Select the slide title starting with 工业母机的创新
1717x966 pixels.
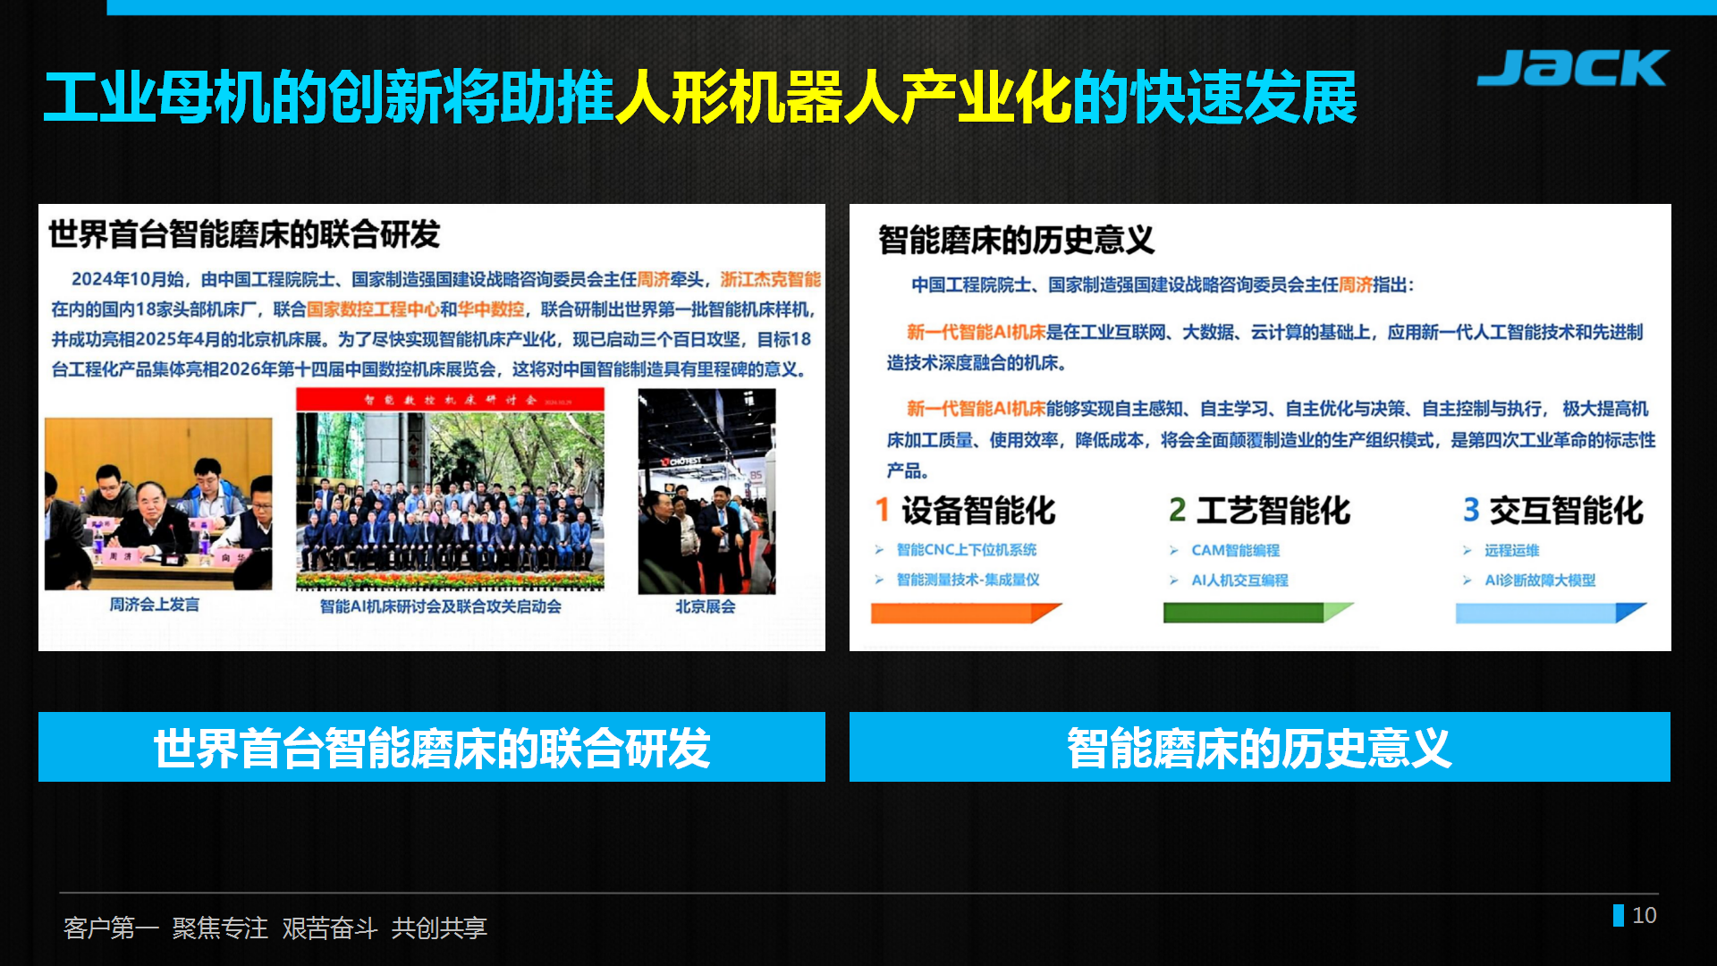click(x=700, y=97)
